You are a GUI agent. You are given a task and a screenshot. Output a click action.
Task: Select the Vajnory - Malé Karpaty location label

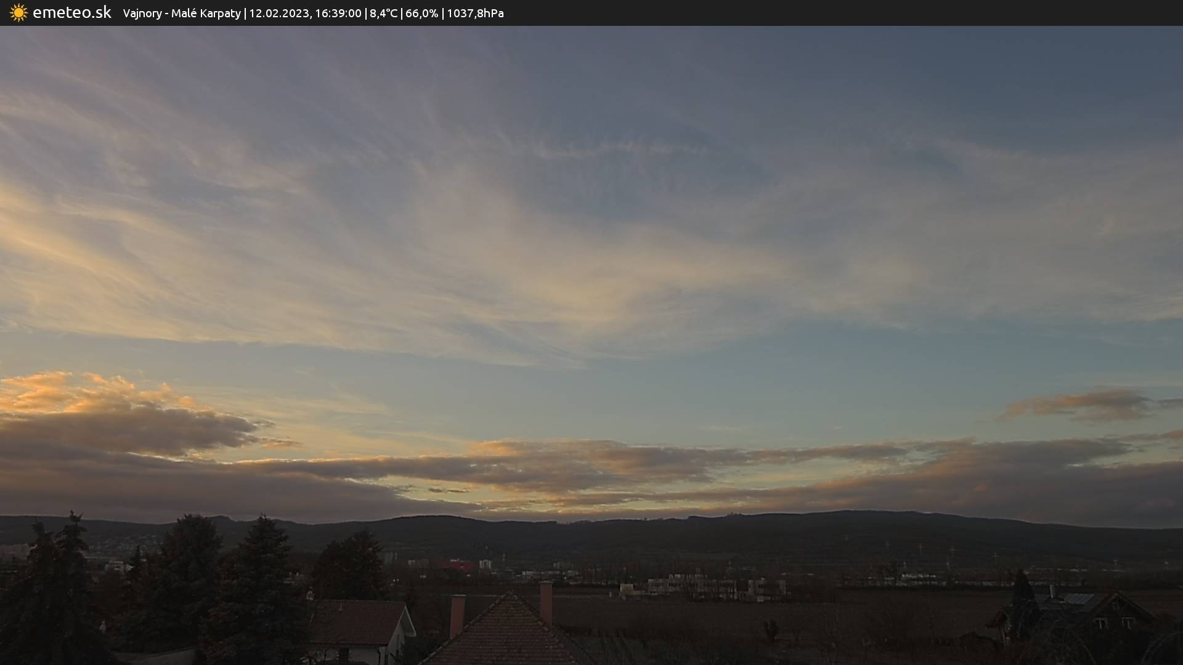(x=181, y=14)
